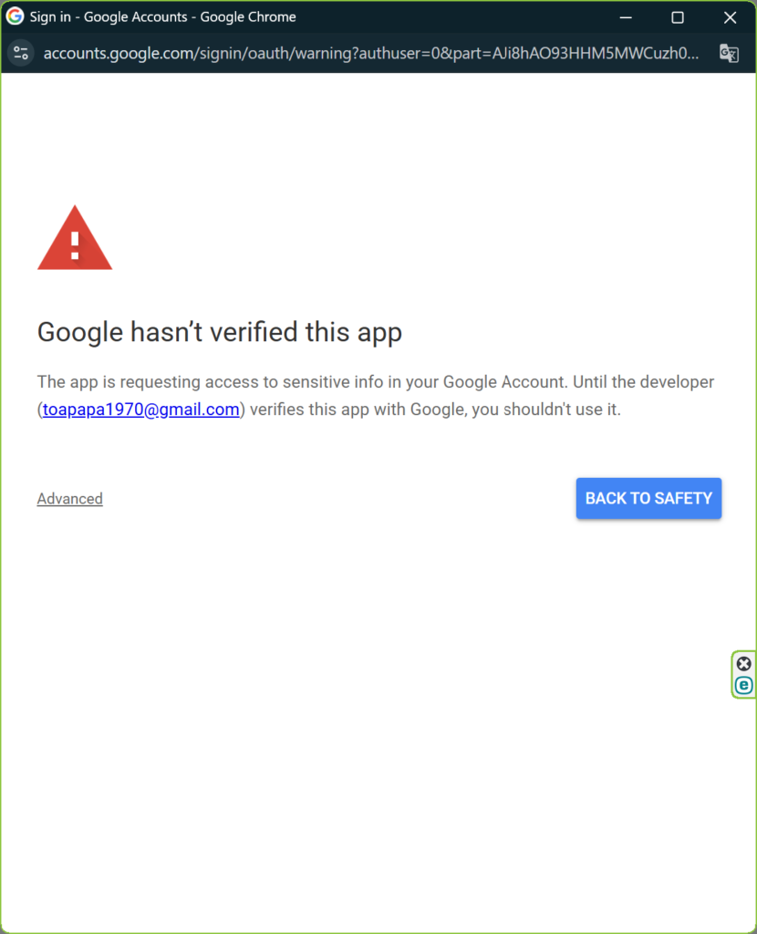Dismiss the ESET side widget
The height and width of the screenshot is (934, 757).
click(744, 664)
